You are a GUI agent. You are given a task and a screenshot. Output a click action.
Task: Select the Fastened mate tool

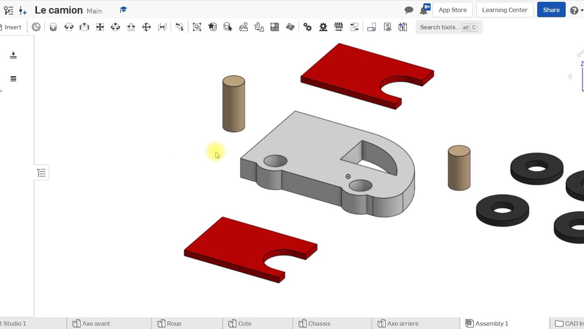[53, 27]
